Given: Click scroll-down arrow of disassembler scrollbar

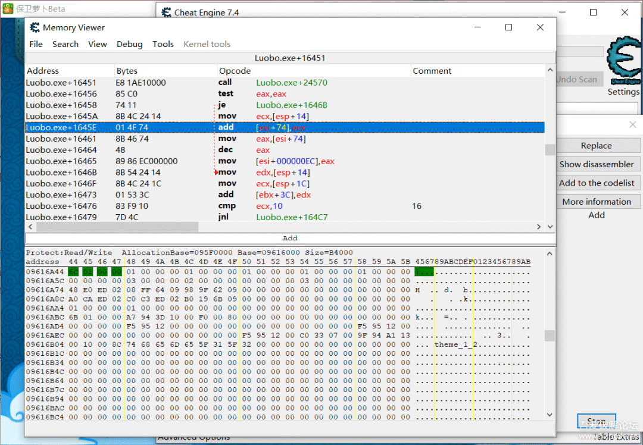Looking at the screenshot, I should click(x=550, y=227).
